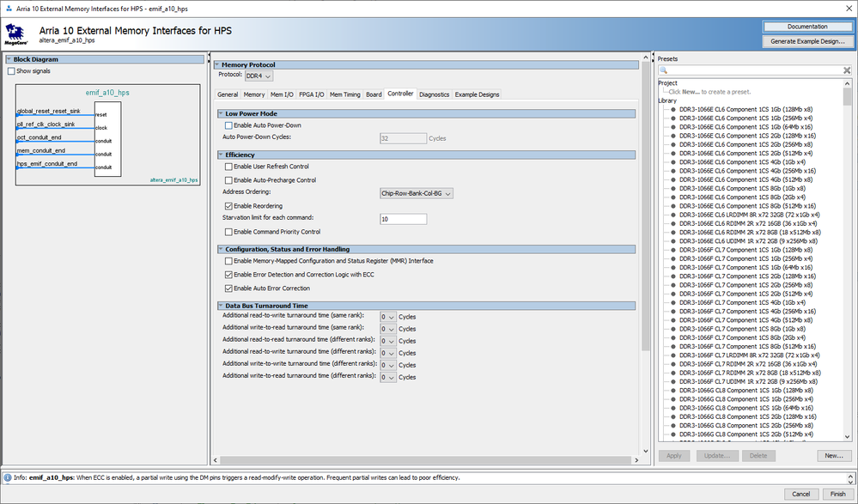Collapse the Block Diagram panel arrow icon
Viewport: 858px width, 504px height.
9,59
